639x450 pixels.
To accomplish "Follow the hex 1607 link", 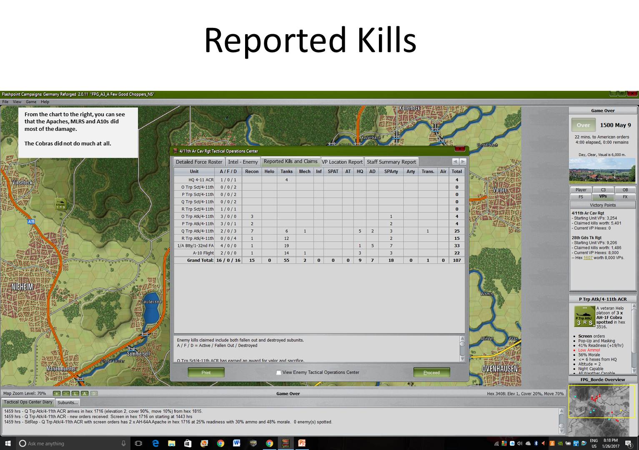I will [x=588, y=257].
